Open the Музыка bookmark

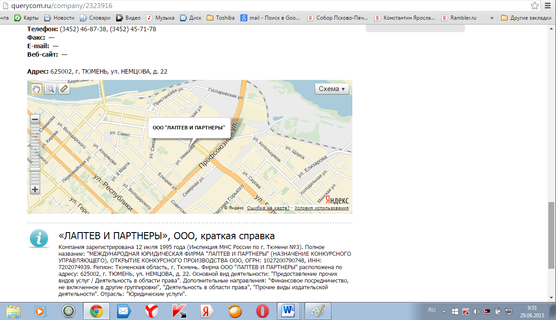(160, 18)
